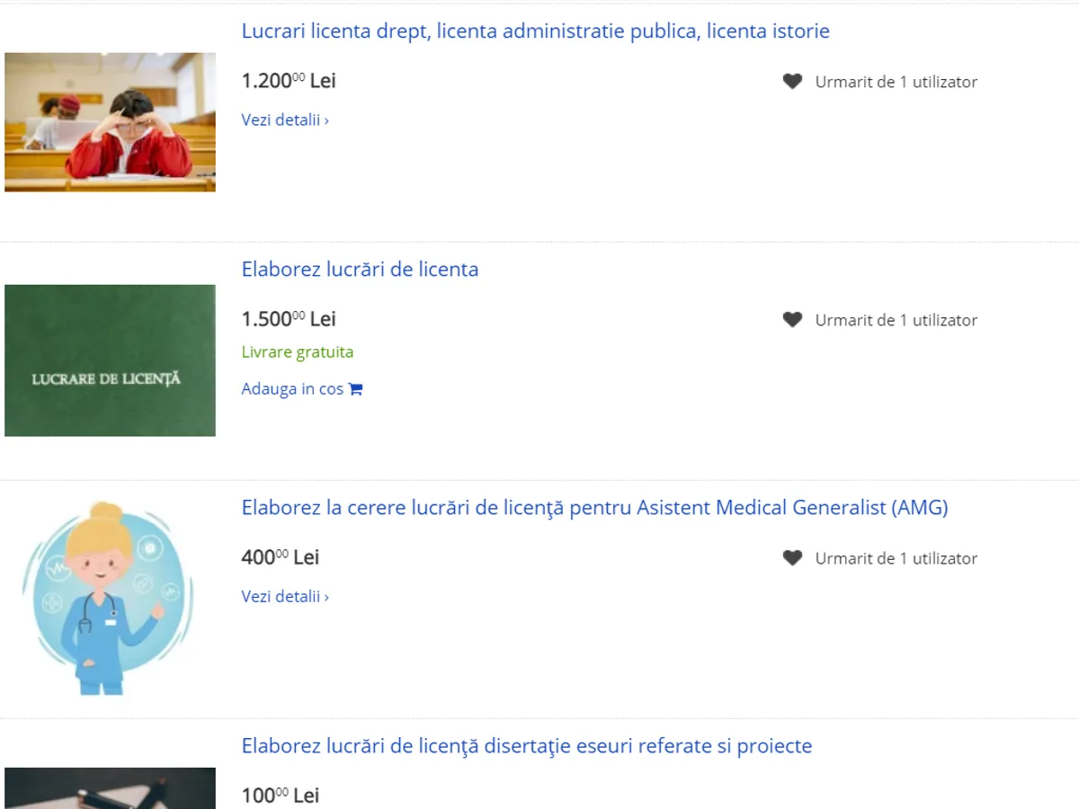The width and height of the screenshot is (1079, 809).
Task: Click 'Urmarit de 1 utilizator' on first listing
Action: pos(896,82)
